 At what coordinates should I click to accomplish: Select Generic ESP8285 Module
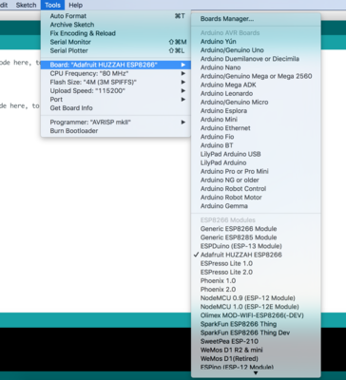256,237
